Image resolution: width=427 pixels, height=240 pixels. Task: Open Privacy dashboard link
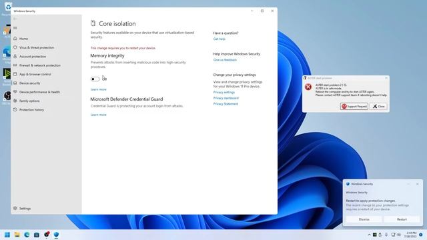tap(226, 98)
